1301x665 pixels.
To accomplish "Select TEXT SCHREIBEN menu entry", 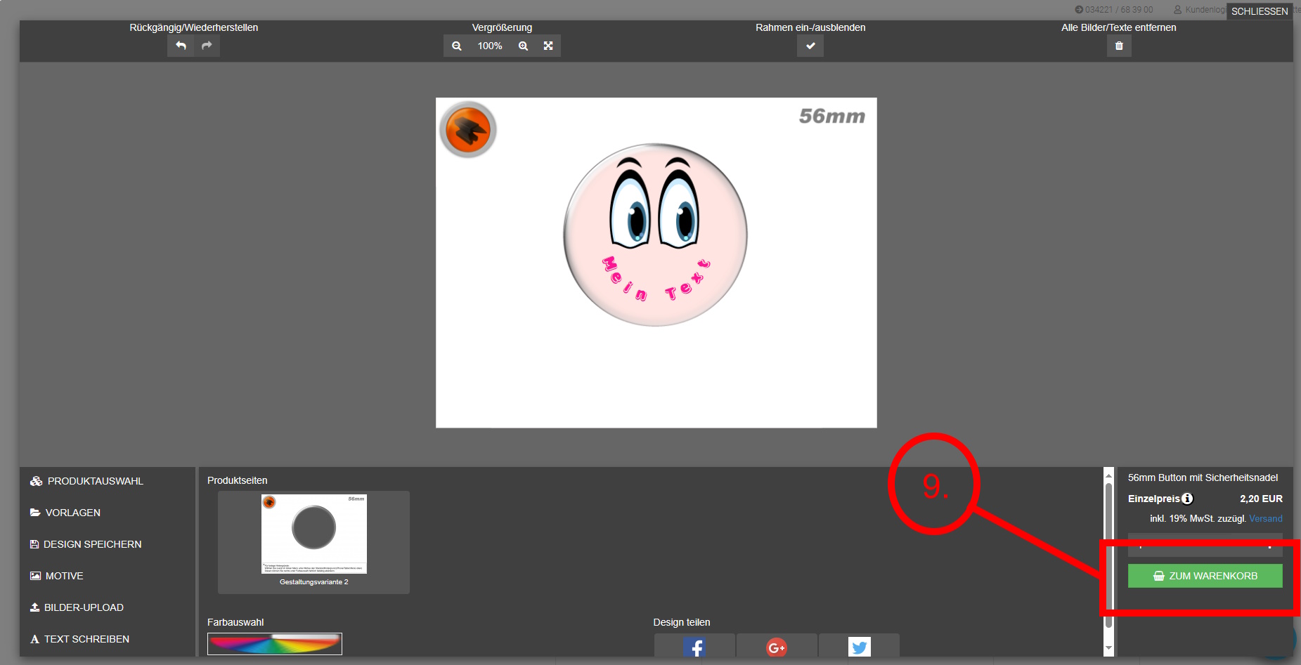I will click(x=79, y=639).
